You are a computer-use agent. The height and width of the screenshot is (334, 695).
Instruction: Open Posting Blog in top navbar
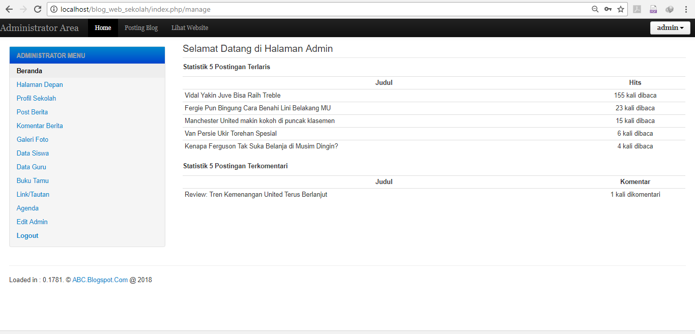[x=141, y=28]
